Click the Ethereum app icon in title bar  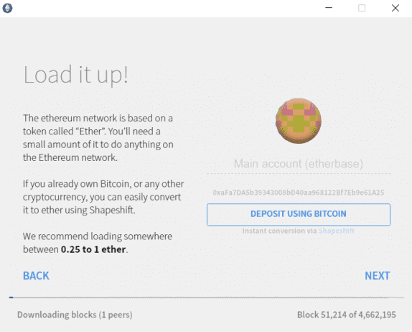click(x=8, y=8)
